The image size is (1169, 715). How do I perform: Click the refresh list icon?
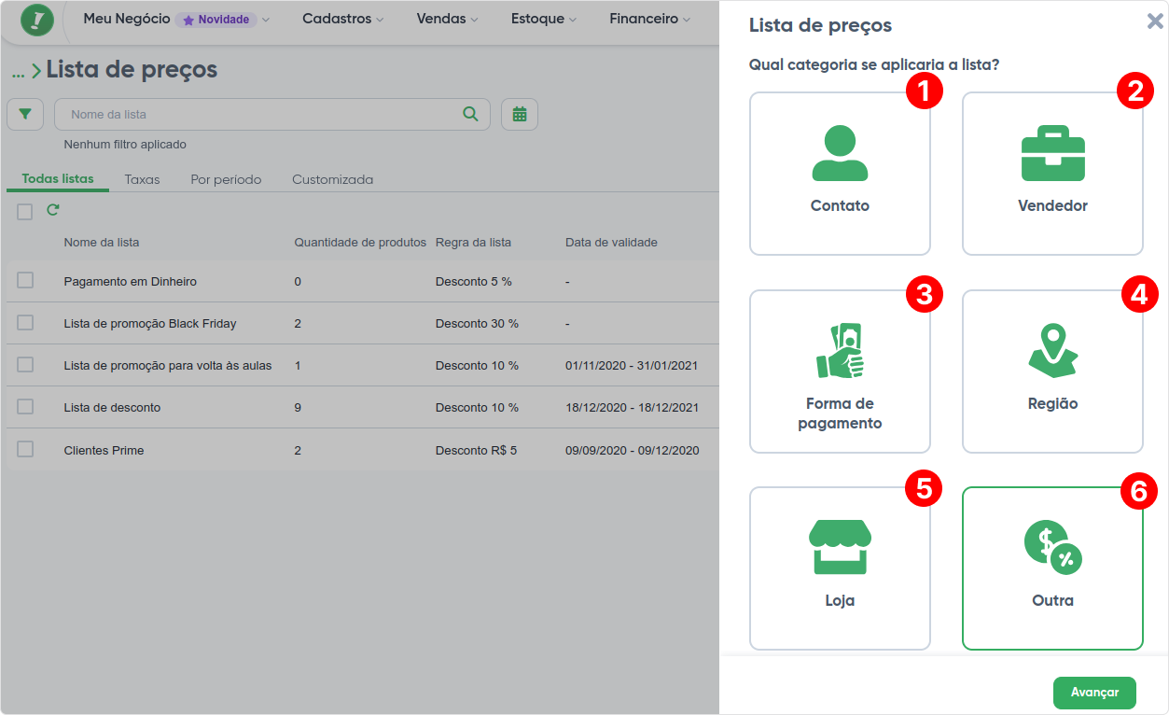[53, 211]
